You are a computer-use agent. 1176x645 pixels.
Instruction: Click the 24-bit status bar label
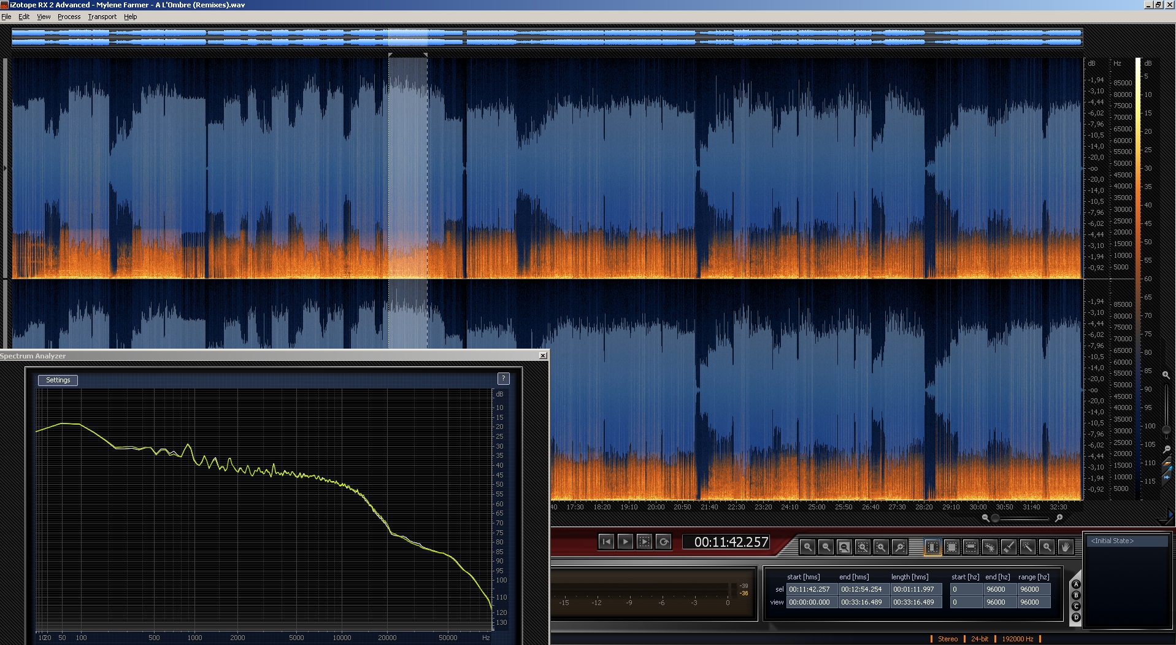pyautogui.click(x=980, y=639)
